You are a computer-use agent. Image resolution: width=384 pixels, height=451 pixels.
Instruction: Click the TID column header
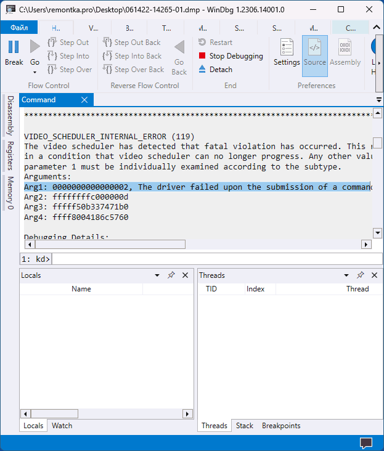pos(211,289)
